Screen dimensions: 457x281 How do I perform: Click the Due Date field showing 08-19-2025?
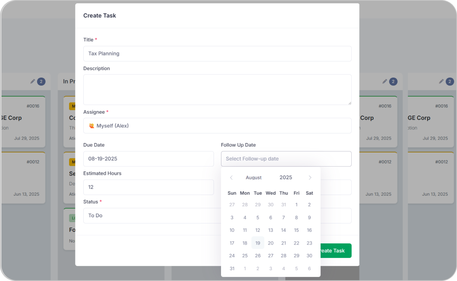(148, 159)
